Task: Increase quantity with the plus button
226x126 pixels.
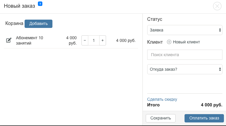Action: [x=102, y=40]
